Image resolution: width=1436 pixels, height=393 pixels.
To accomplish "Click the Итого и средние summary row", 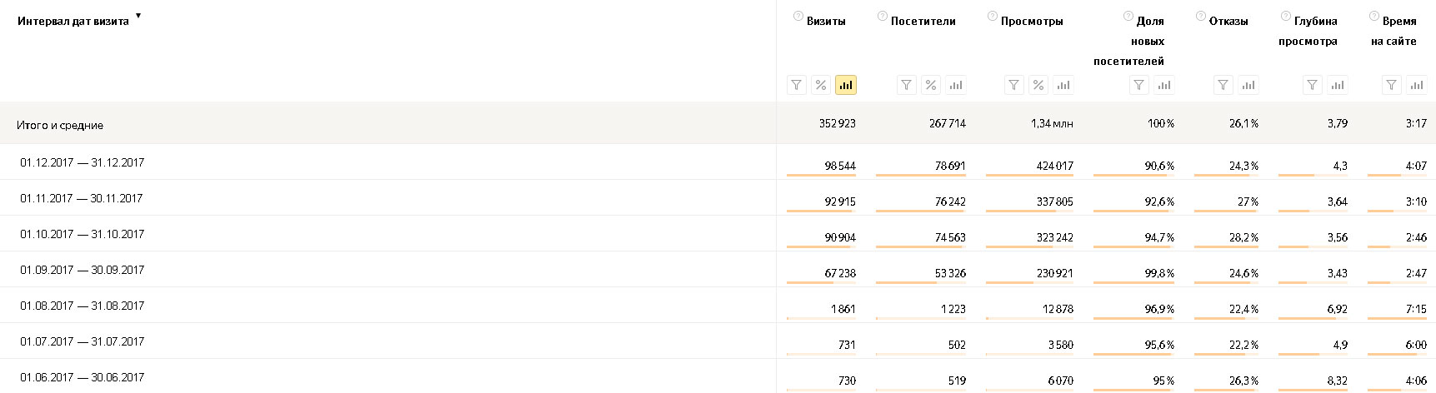I will click(60, 126).
